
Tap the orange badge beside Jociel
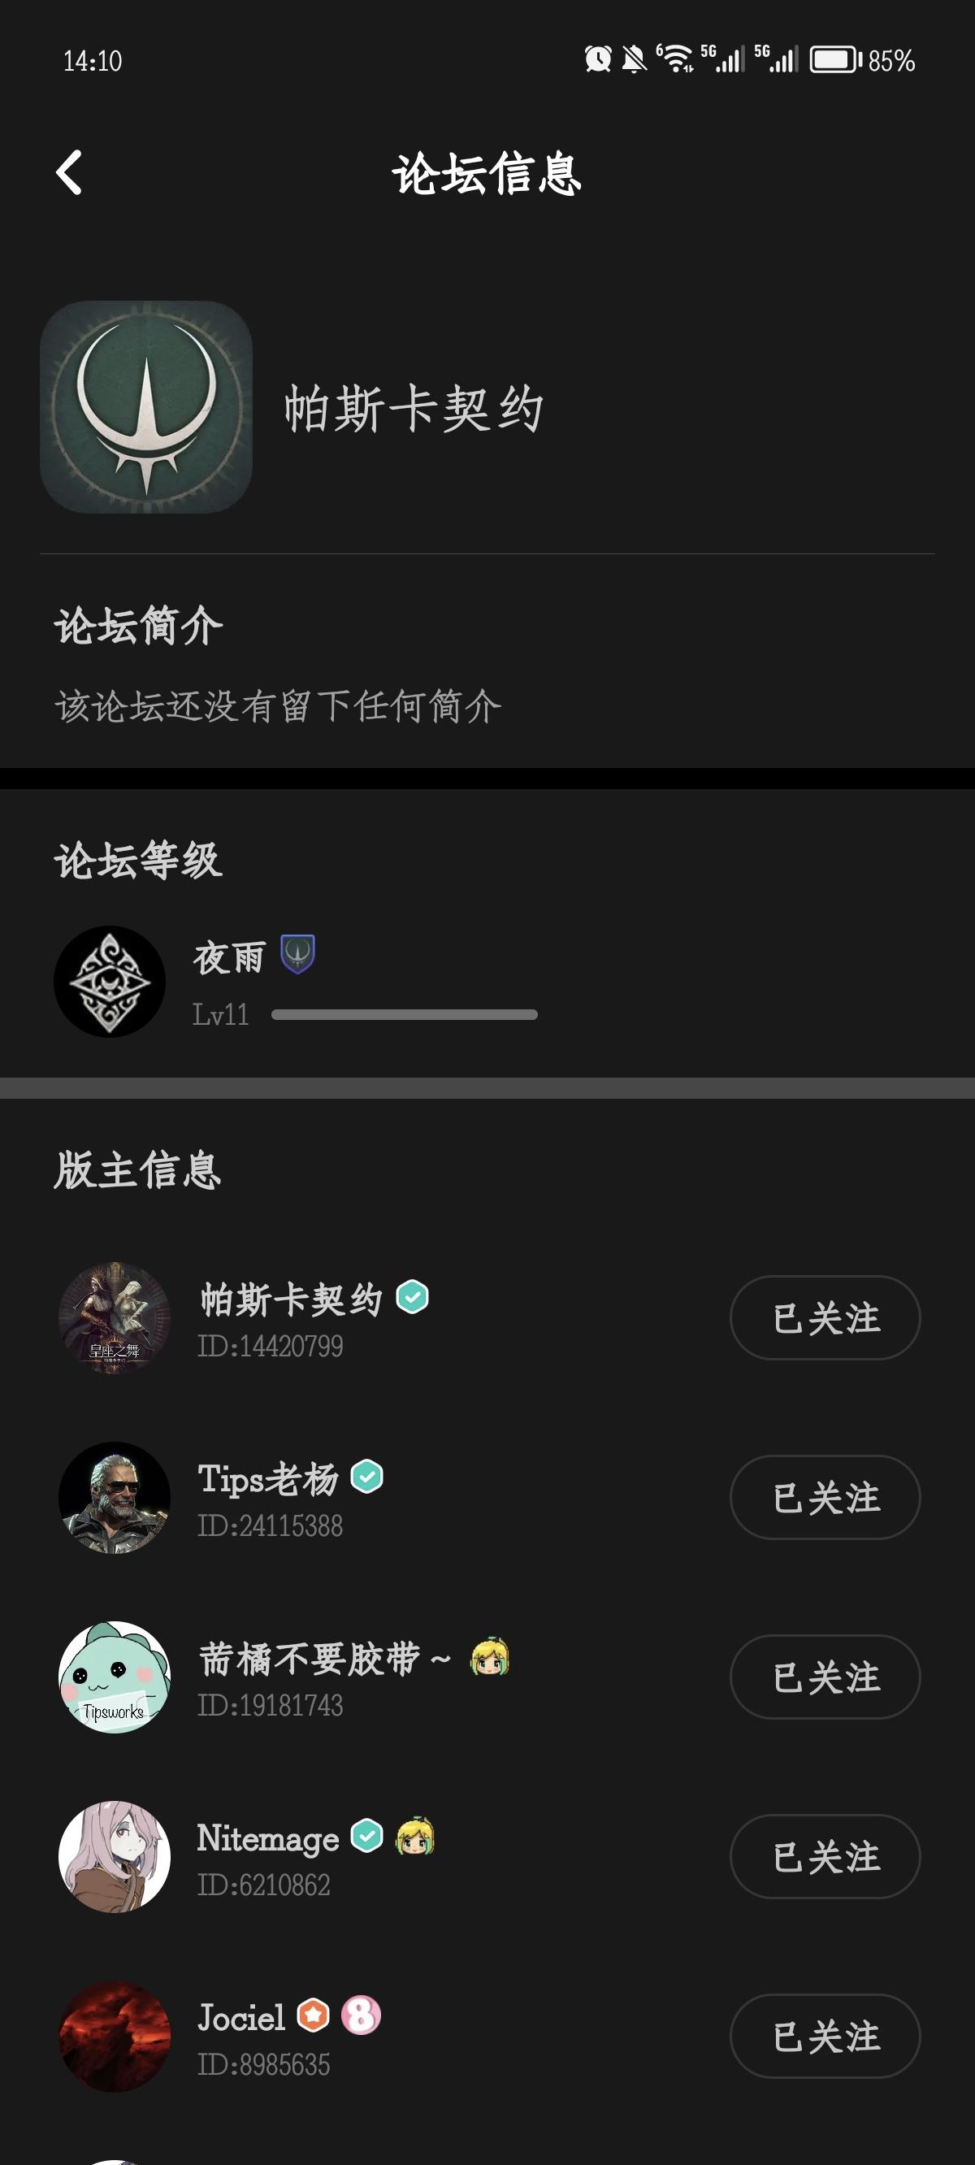pos(314,2015)
